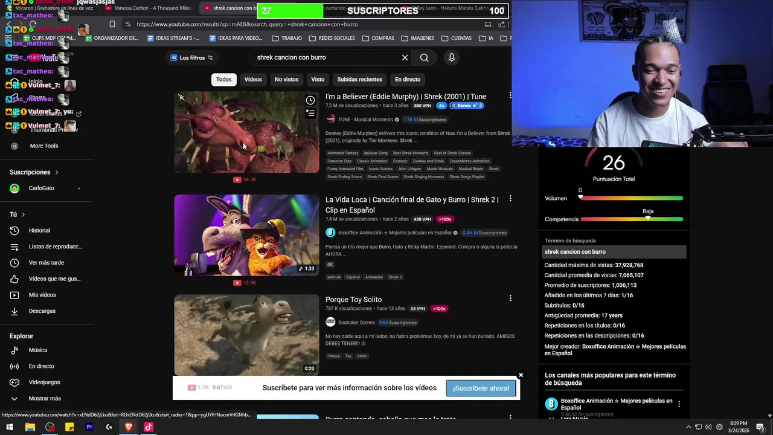
Task: Open COMPRAS bookmarks folder
Action: pyautogui.click(x=378, y=38)
